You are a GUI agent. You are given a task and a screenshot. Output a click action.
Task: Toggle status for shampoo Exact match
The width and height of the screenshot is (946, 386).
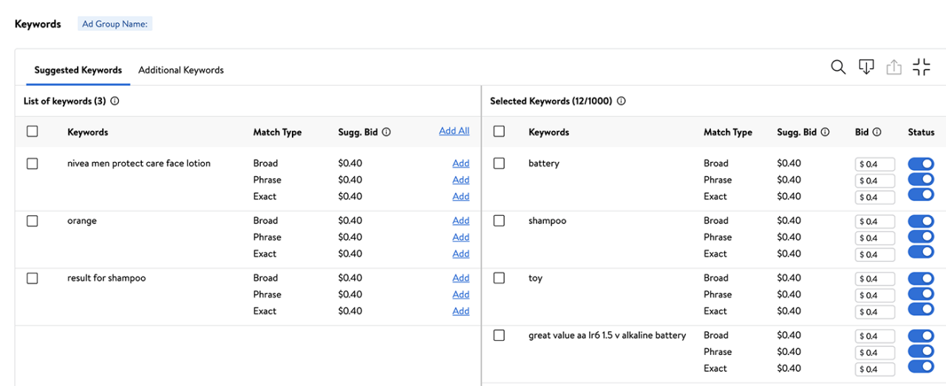(921, 252)
